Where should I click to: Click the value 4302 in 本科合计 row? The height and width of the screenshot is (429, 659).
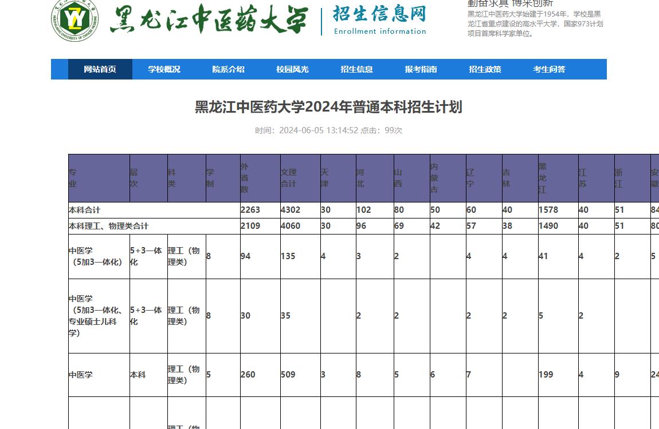pos(291,210)
